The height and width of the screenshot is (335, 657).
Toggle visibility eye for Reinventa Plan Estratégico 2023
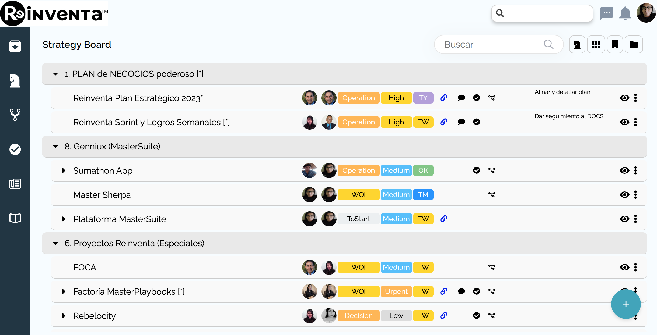click(625, 98)
